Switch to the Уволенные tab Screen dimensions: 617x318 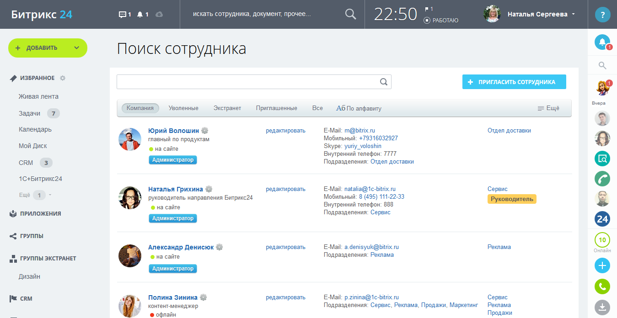pyautogui.click(x=183, y=108)
